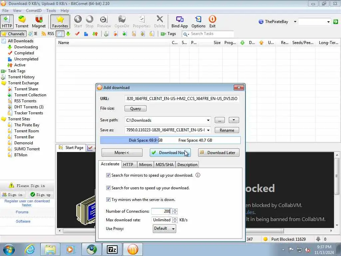Click the Download Now button
341x256 pixels.
(170, 153)
